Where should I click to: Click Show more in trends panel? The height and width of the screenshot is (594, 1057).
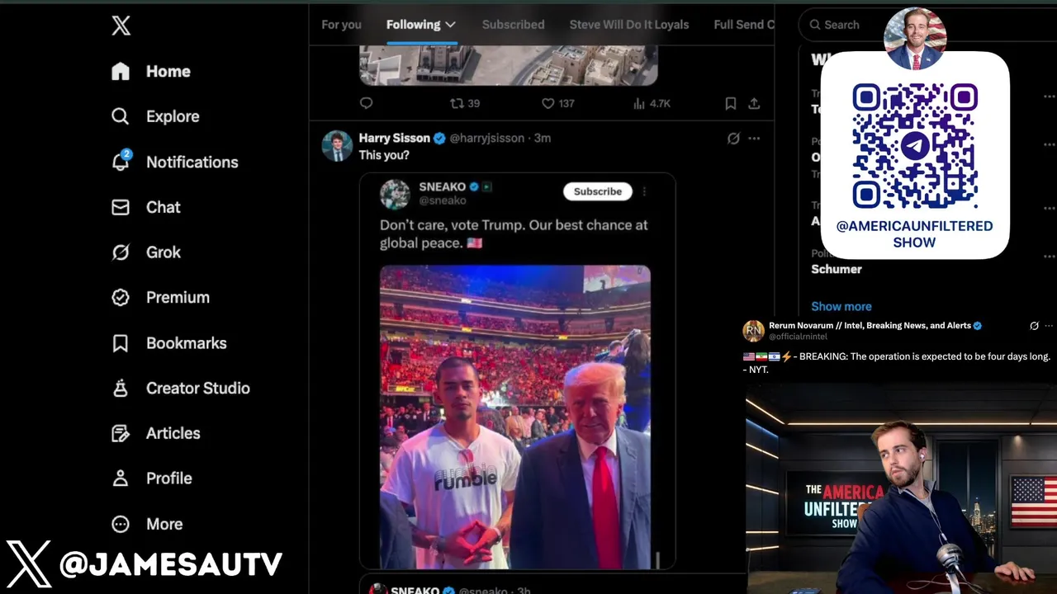click(x=841, y=306)
